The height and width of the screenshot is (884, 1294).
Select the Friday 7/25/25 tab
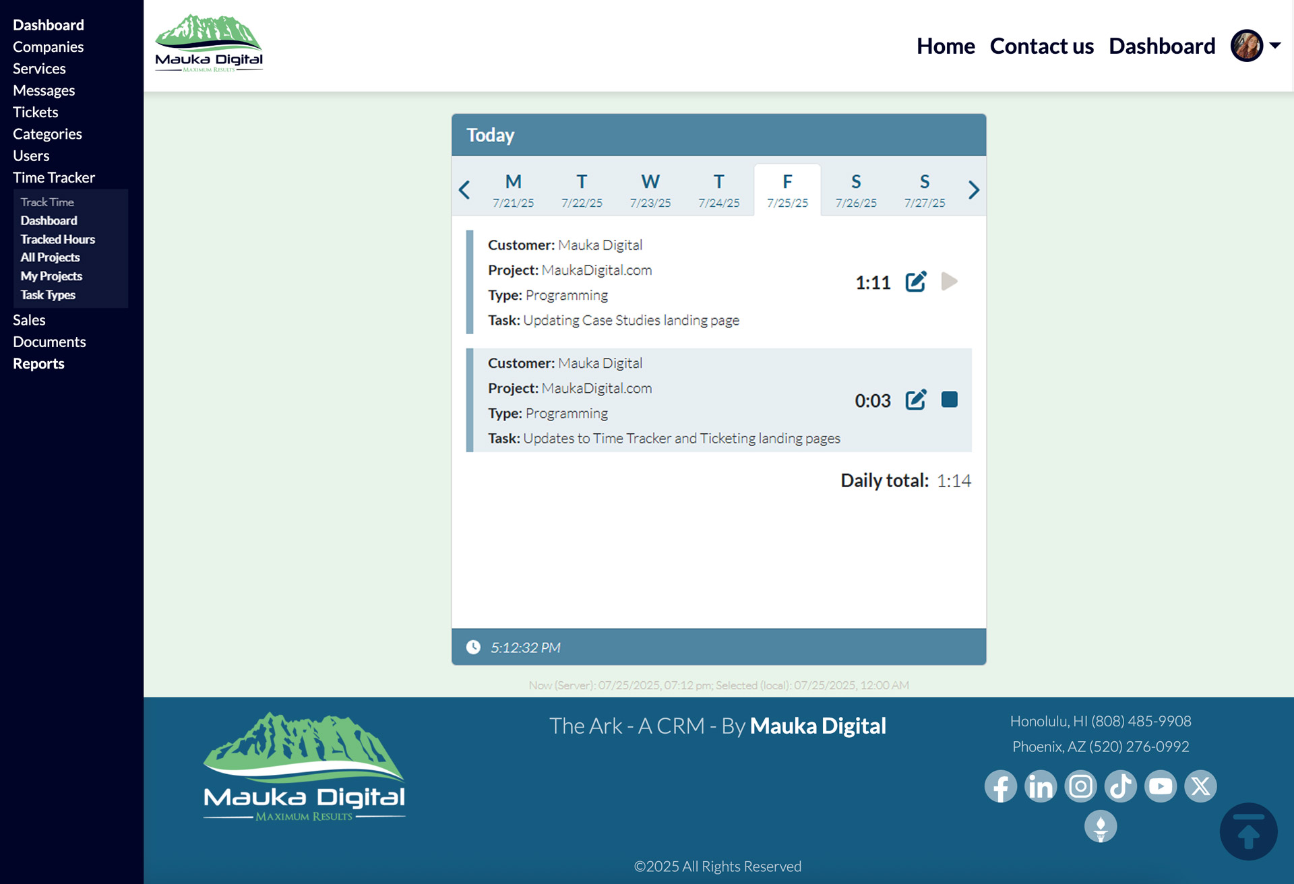787,190
